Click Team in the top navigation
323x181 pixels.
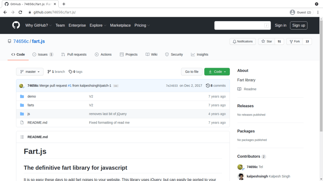point(60,25)
